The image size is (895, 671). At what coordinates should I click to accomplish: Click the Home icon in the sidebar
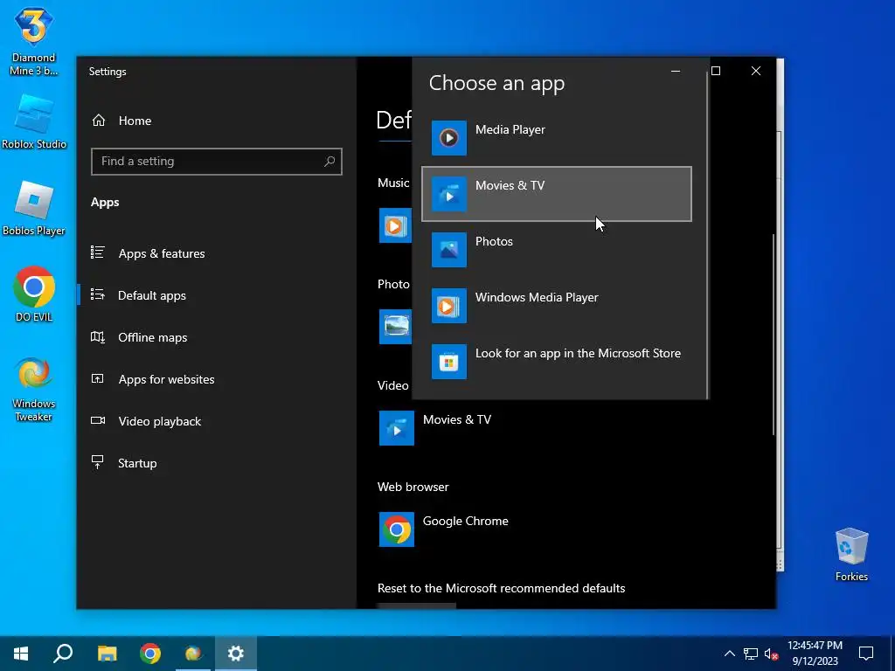[x=99, y=121]
